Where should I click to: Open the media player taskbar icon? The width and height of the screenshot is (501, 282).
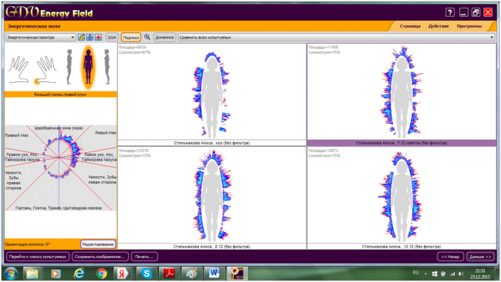point(56,274)
